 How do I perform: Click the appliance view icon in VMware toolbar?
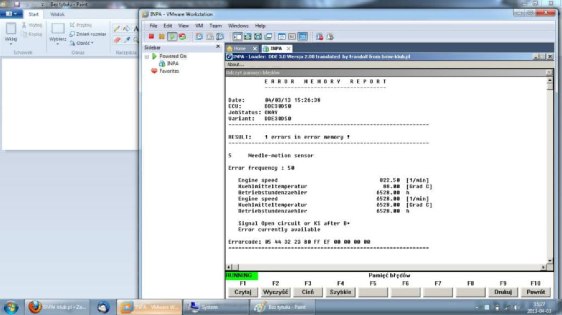pos(292,37)
